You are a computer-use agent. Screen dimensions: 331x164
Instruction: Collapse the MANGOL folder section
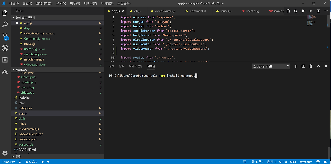(x=13, y=69)
